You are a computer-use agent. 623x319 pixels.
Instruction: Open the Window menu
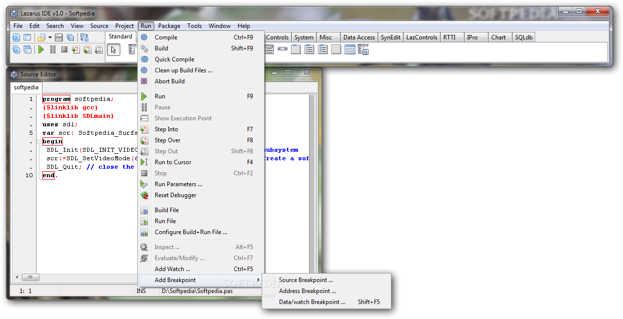220,26
